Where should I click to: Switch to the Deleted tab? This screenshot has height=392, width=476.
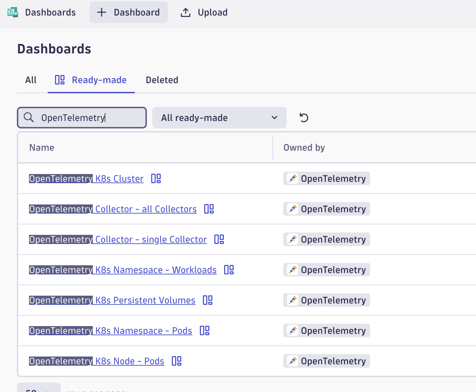pyautogui.click(x=162, y=80)
